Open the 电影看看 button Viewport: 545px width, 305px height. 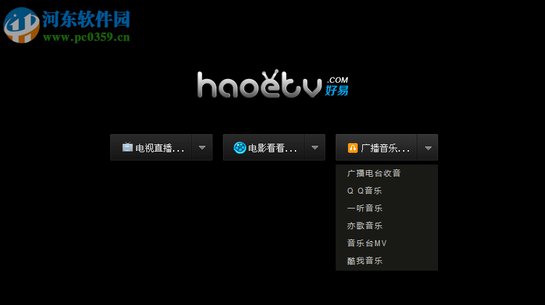click(x=264, y=147)
